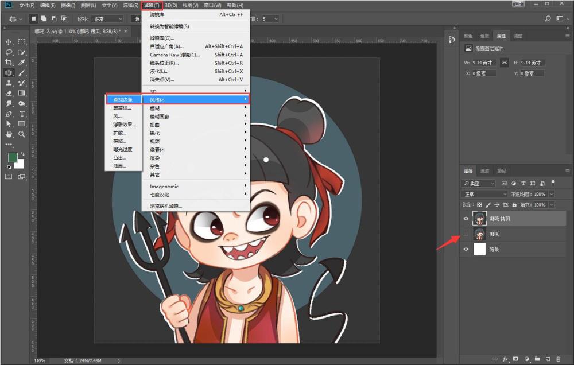Select the Brush tool
Image resolution: width=574 pixels, height=365 pixels.
[22, 73]
